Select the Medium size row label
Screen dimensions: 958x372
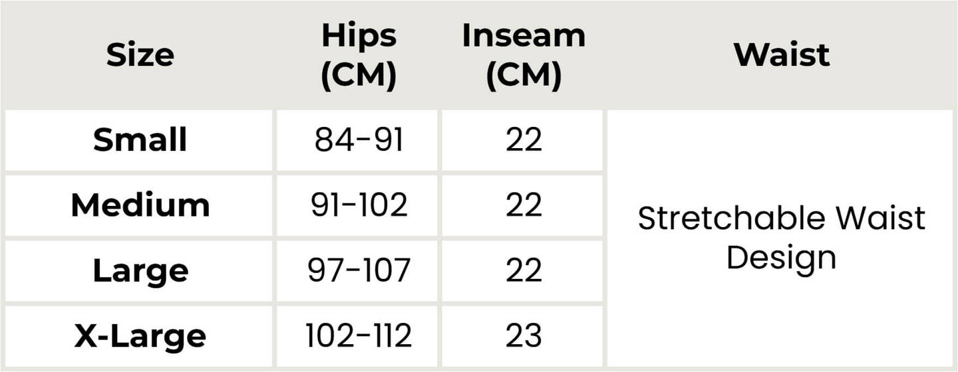click(140, 205)
